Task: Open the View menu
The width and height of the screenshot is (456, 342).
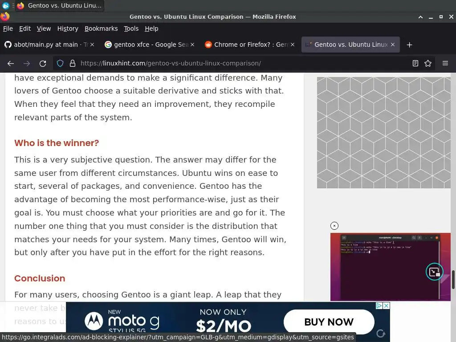Action: point(44,28)
